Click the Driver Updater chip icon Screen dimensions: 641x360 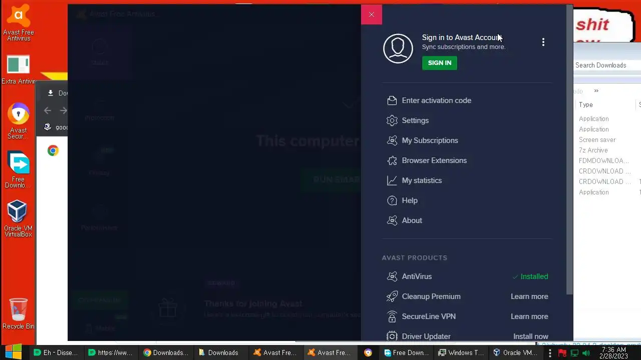click(392, 336)
